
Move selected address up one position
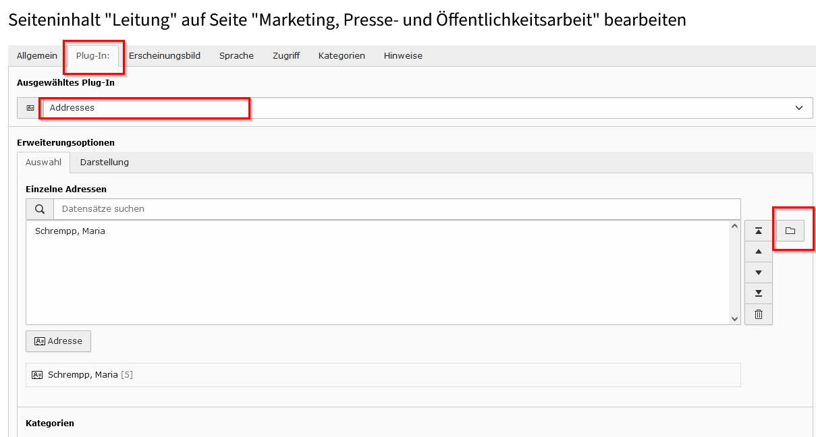click(x=759, y=252)
